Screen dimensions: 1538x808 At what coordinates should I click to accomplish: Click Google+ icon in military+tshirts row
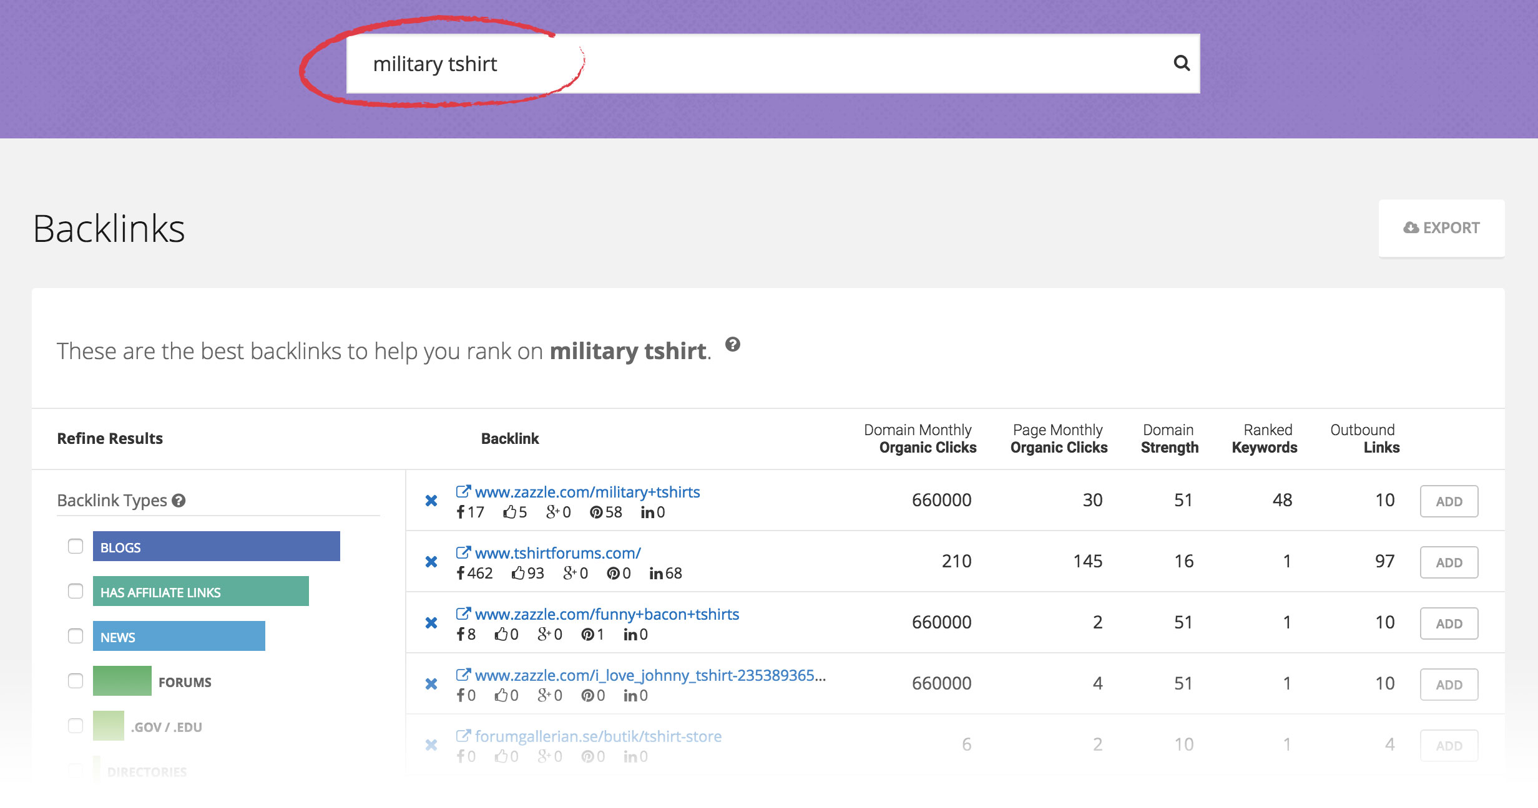tap(552, 512)
